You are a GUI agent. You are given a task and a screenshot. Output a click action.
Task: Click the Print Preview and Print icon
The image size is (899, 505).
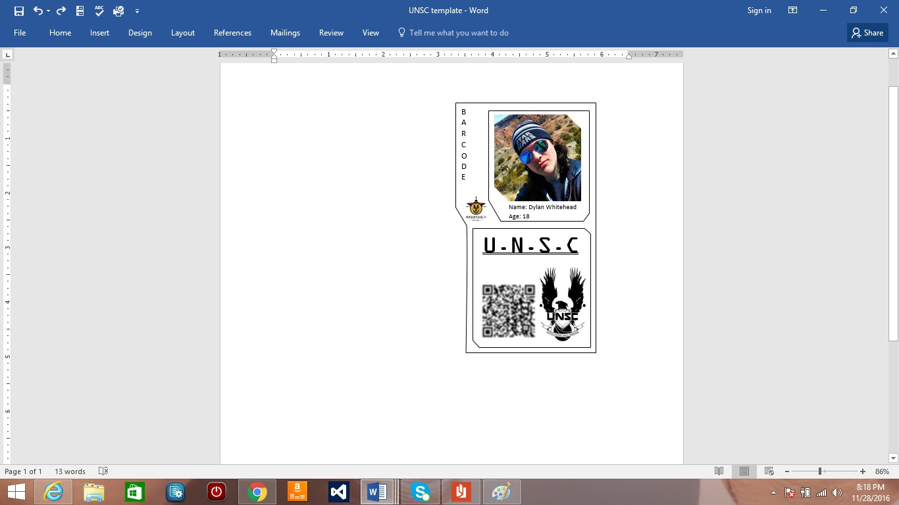click(118, 11)
